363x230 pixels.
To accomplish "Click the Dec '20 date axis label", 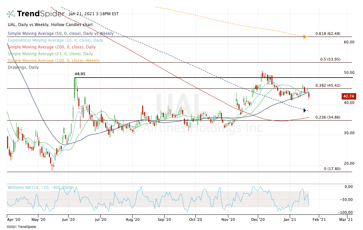I will [x=258, y=219].
